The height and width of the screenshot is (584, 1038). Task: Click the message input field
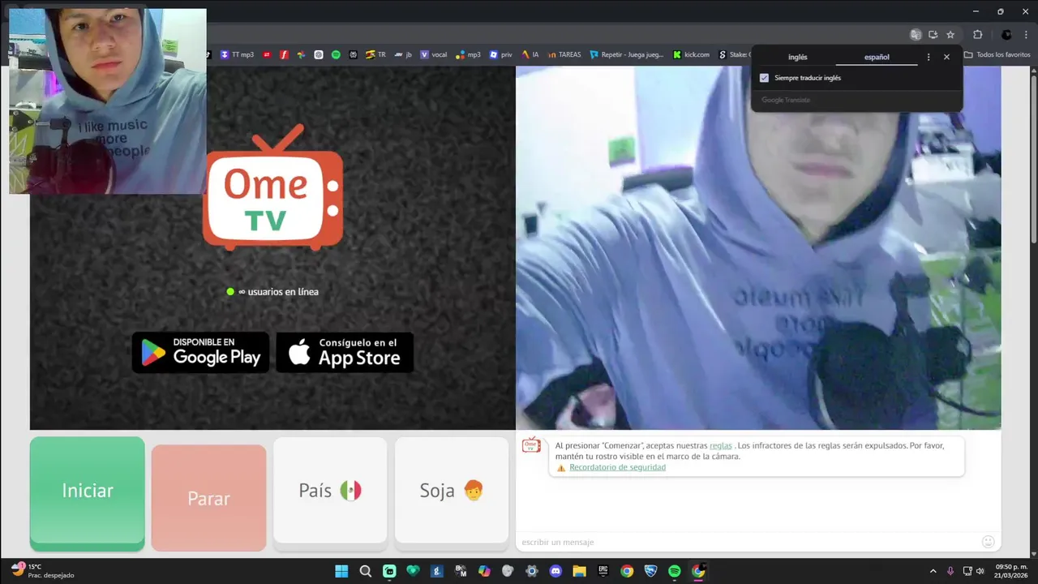[746, 542]
